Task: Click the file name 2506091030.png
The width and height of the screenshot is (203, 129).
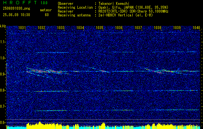Action: point(16,9)
